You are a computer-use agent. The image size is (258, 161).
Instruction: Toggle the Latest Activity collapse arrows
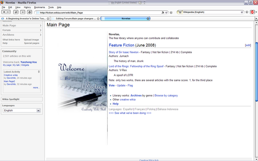point(39,72)
